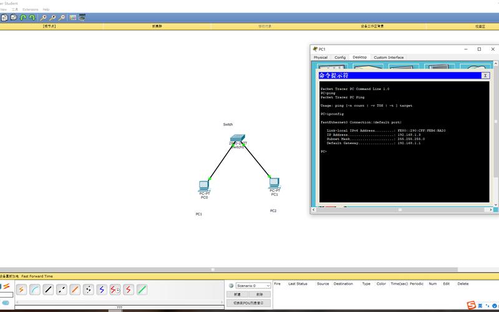Click the Copy icon in the main toolbar
The height and width of the screenshot is (312, 499).
point(4,17)
